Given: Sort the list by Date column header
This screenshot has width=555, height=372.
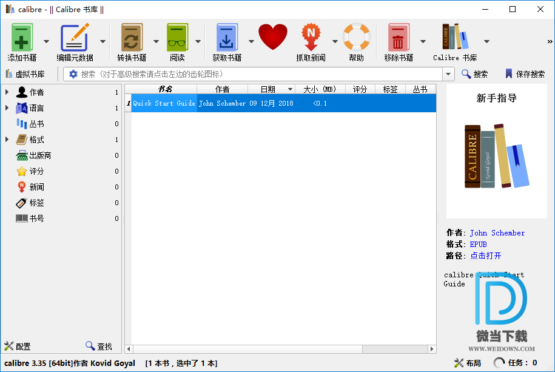Looking at the screenshot, I should [x=267, y=89].
